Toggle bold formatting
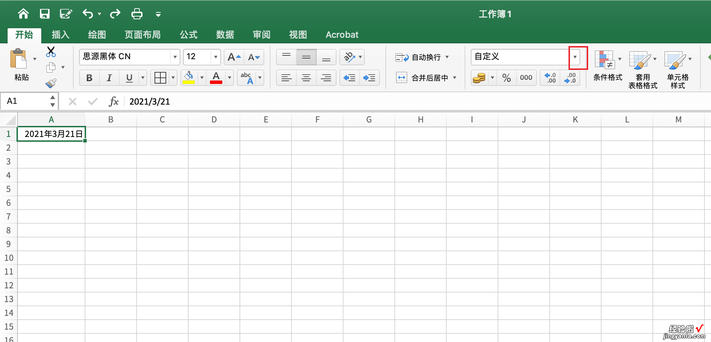Screen dimensions: 711x342 tap(89, 78)
